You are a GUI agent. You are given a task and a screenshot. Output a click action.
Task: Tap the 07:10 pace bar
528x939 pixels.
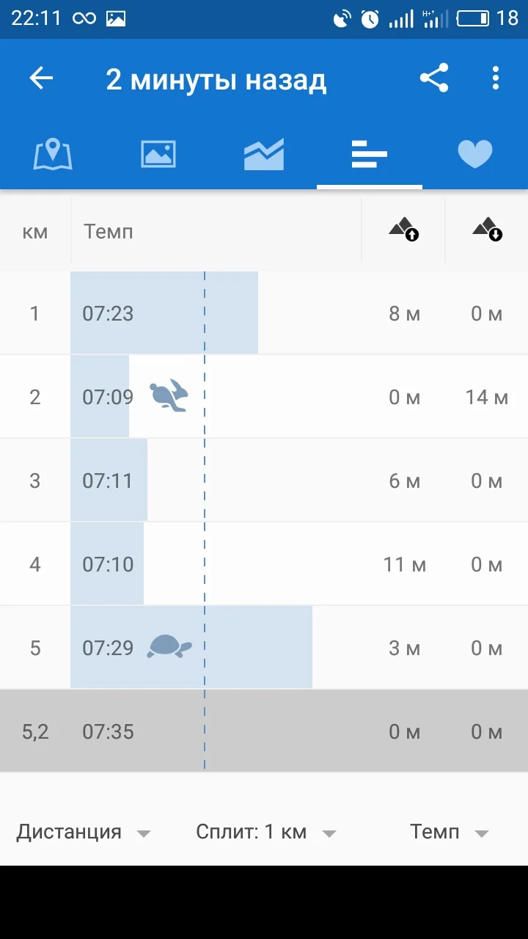click(108, 564)
